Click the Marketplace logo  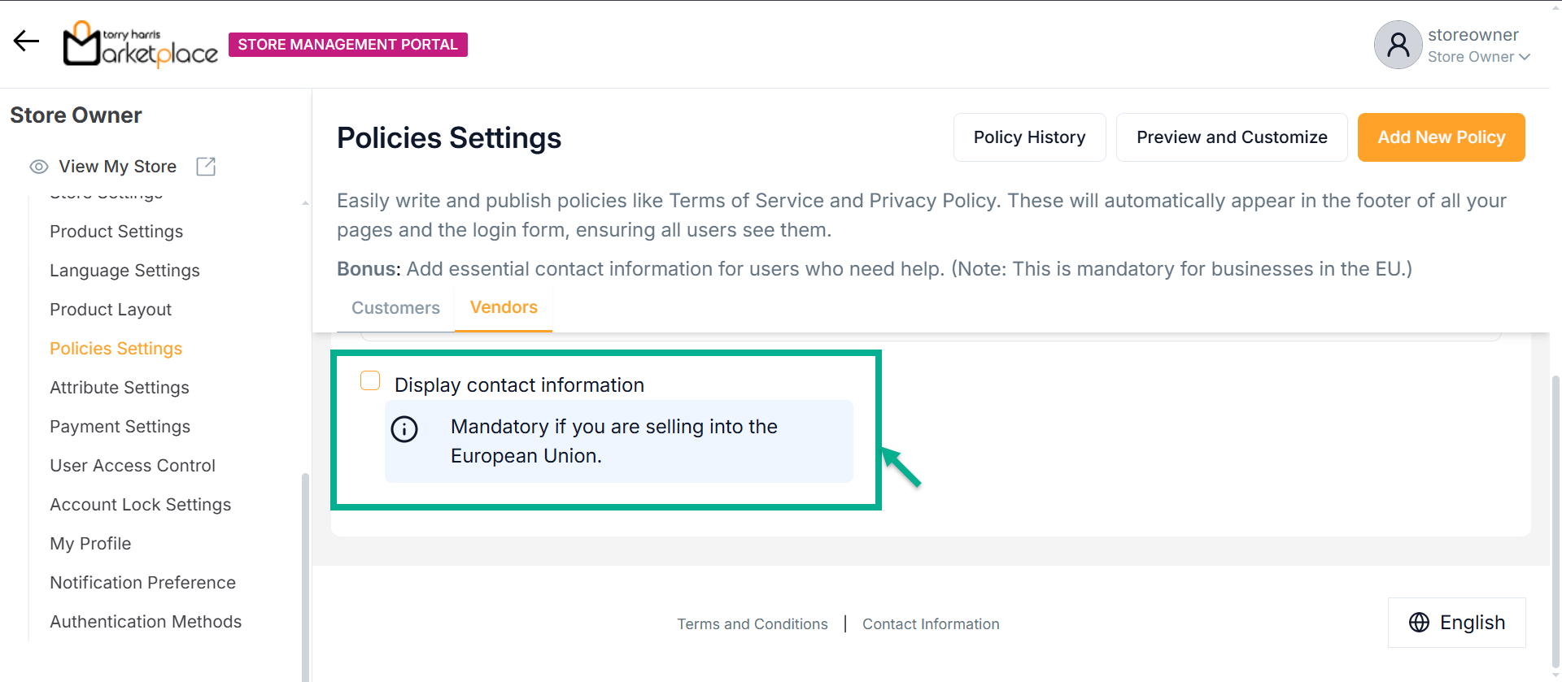tap(141, 45)
